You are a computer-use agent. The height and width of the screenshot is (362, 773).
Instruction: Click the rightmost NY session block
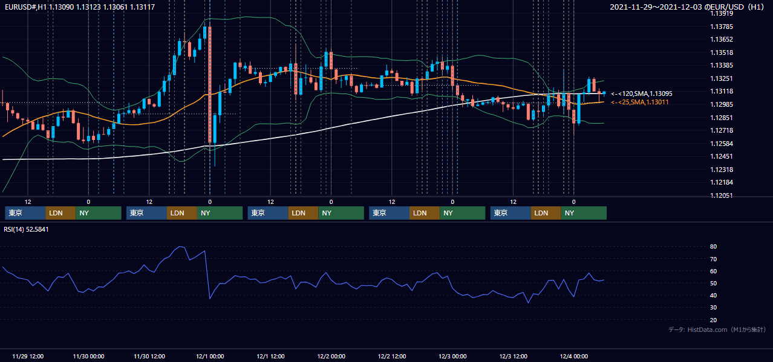[x=584, y=213]
